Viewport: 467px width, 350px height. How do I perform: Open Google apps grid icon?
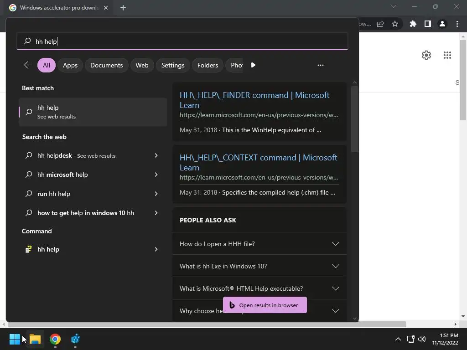447,55
